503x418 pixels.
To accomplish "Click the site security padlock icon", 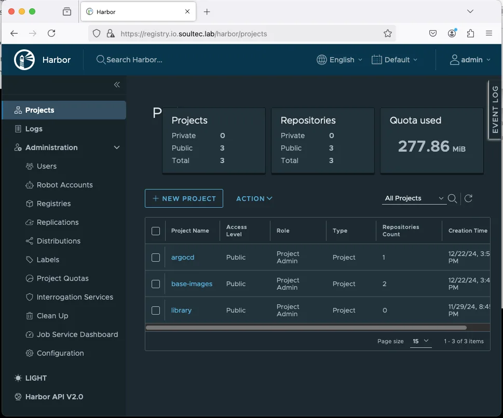I will point(111,33).
